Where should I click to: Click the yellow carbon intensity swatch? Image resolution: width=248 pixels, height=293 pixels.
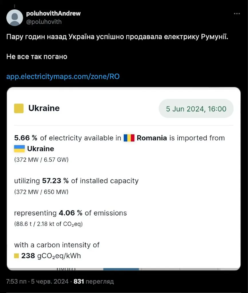(17, 256)
